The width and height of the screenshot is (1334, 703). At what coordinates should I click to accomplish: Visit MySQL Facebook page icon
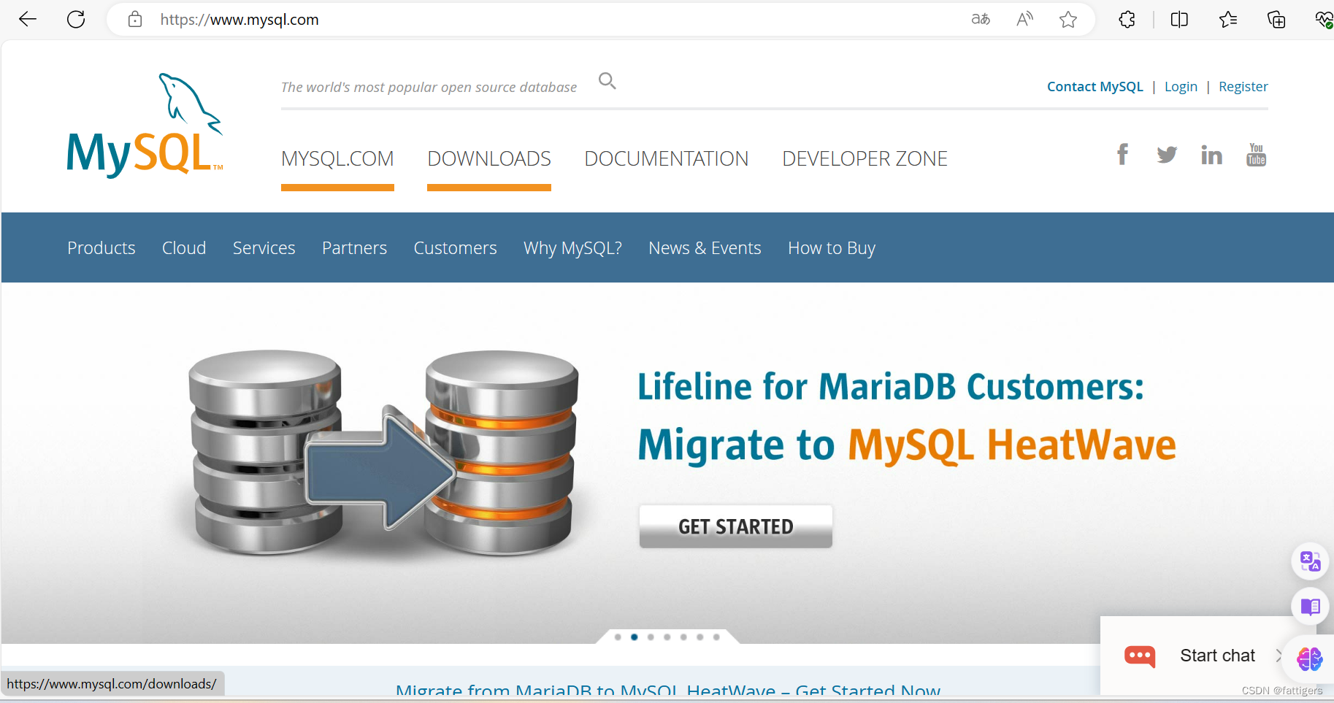[1122, 154]
